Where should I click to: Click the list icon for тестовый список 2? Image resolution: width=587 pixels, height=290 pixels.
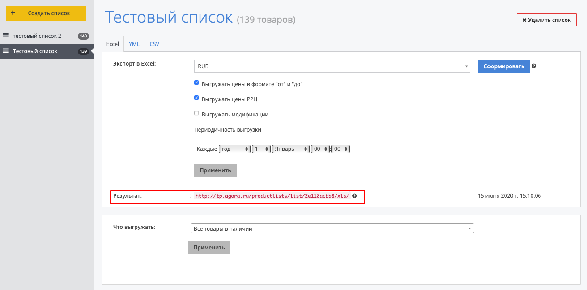pyautogui.click(x=6, y=36)
